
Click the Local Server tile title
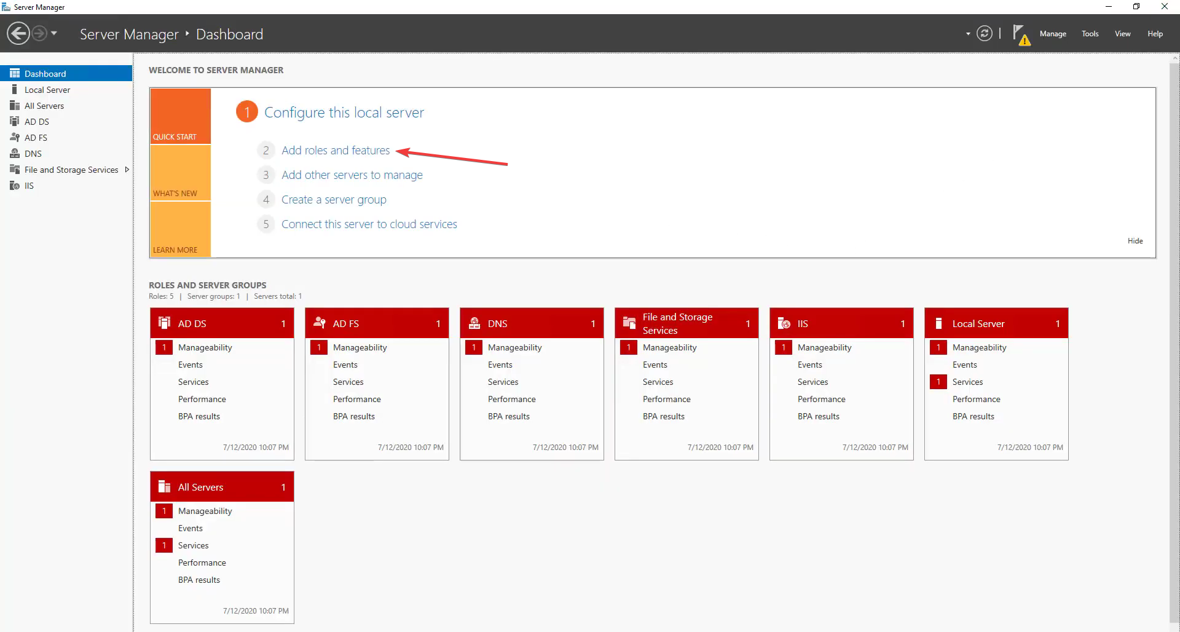pos(978,323)
